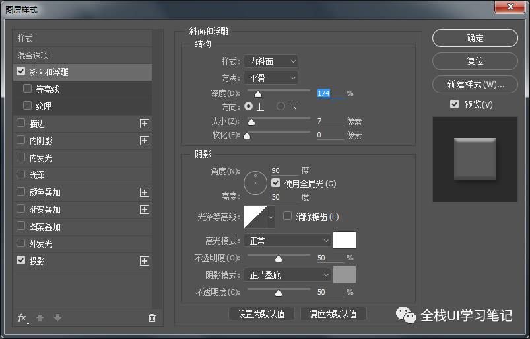Check the 外发光 checkbox
The height and width of the screenshot is (339, 530).
tap(21, 243)
